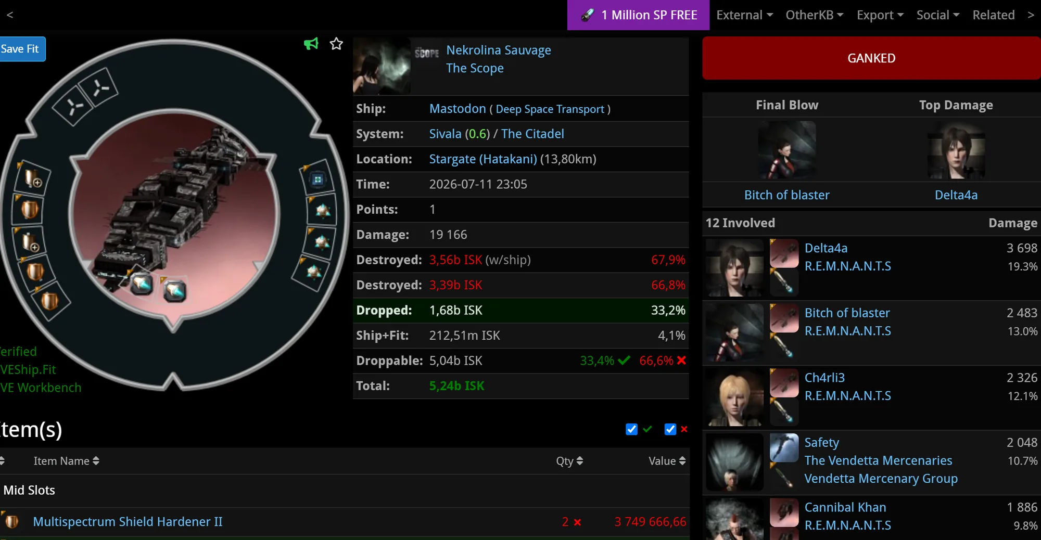Click the 3 749 666,66 item value
1041x540 pixels.
650,521
